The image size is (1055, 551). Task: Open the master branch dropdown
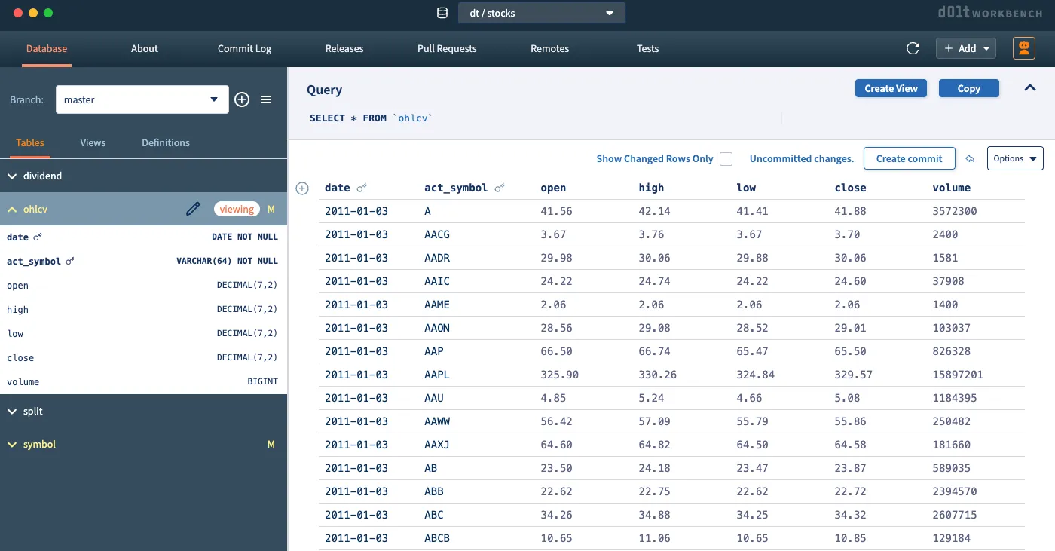[142, 99]
